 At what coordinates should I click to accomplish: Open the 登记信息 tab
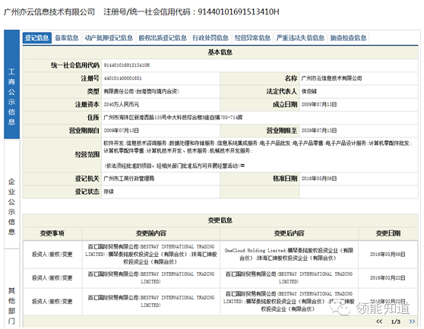[x=36, y=38]
